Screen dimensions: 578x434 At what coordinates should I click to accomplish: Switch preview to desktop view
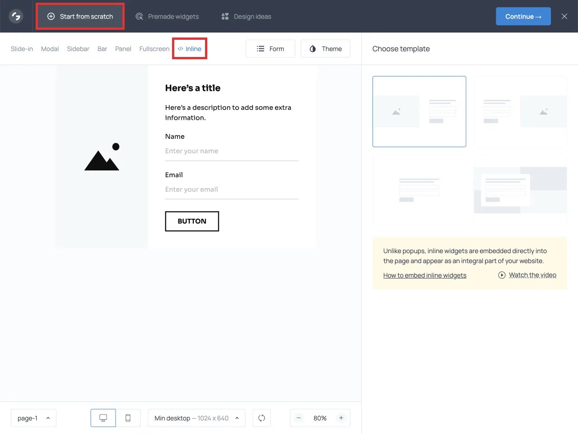[103, 418]
